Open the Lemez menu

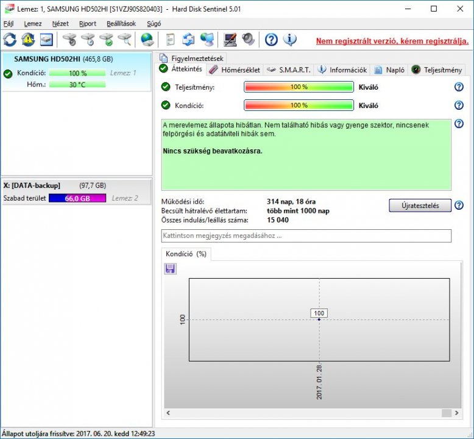pyautogui.click(x=33, y=24)
